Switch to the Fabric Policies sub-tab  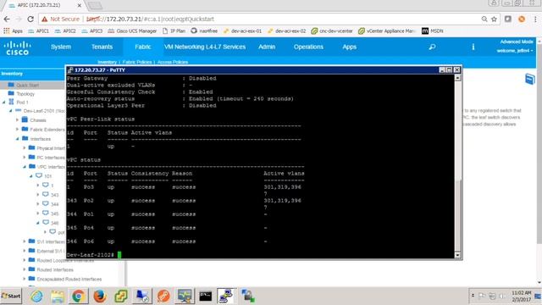pyautogui.click(x=137, y=62)
